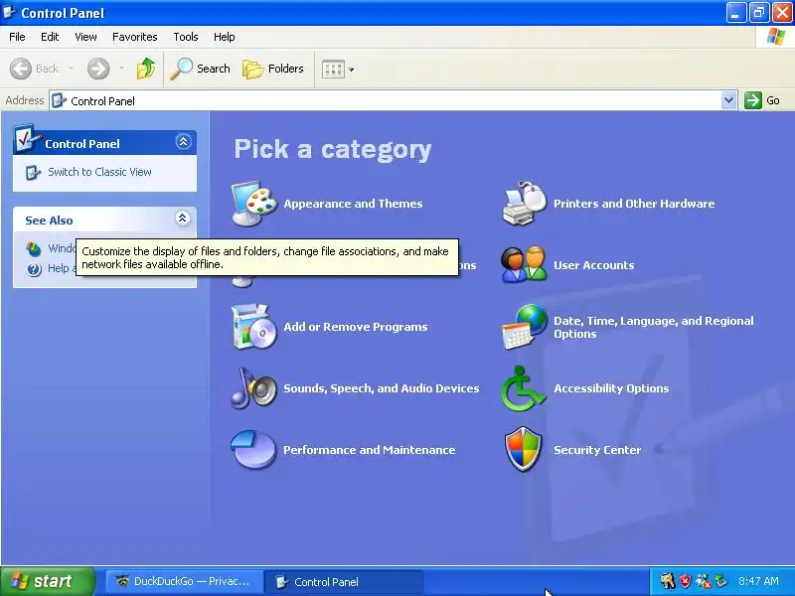
Task: Open the Favorites menu
Action: (134, 37)
